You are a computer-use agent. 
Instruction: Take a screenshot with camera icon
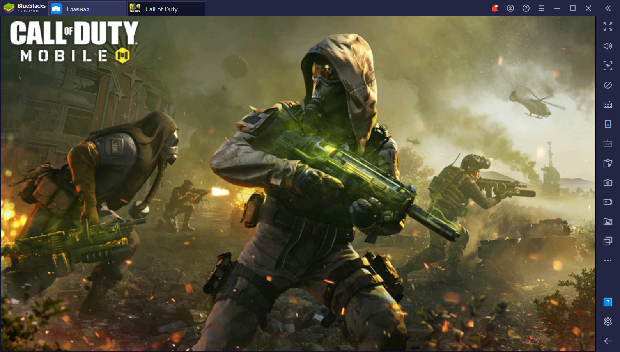[x=608, y=183]
